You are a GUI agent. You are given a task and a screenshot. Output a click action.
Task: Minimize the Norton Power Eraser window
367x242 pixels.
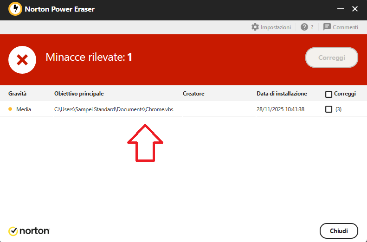click(341, 9)
